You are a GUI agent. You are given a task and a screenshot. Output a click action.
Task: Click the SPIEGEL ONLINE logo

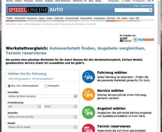click(x=28, y=10)
